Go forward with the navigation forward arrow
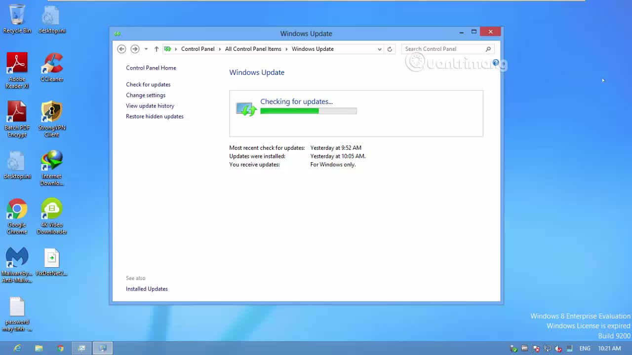The image size is (632, 355). (x=135, y=49)
